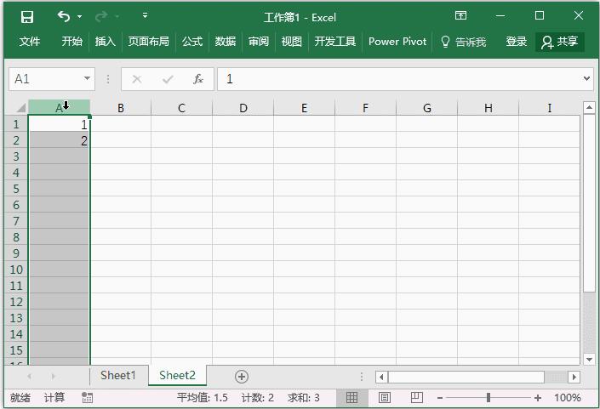Open the Power Pivot tab
600x409 pixels.
click(x=397, y=42)
